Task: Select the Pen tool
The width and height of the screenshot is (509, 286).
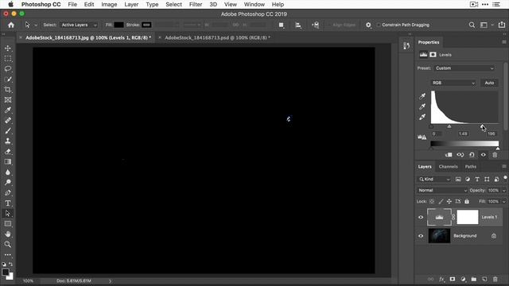Action: pyautogui.click(x=8, y=193)
